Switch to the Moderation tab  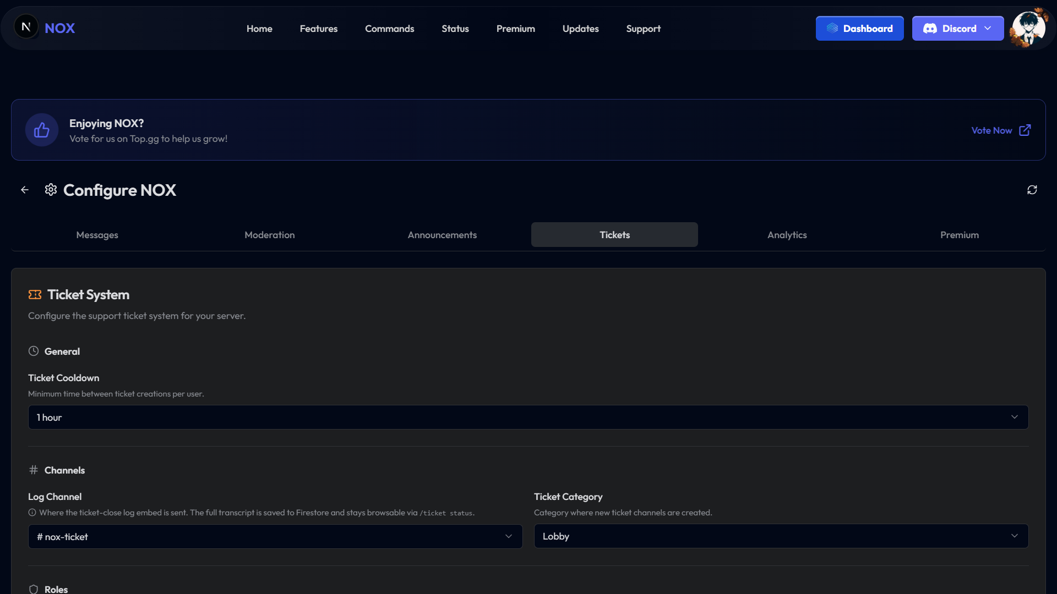[270, 235]
